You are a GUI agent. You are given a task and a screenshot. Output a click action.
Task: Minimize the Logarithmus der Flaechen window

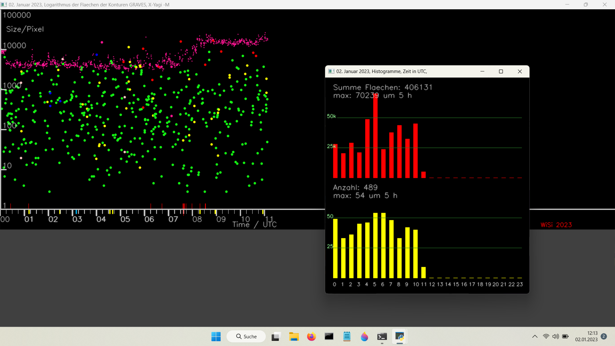point(567,4)
